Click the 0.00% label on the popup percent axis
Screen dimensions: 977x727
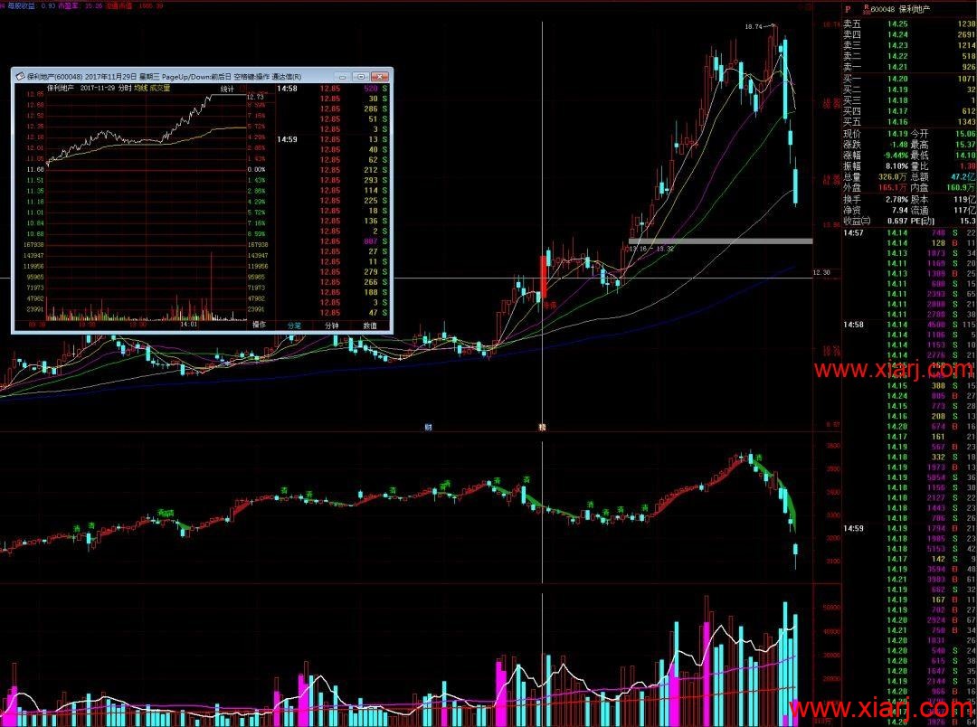click(x=257, y=169)
